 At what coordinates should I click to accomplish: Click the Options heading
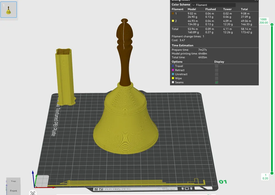[x=177, y=62]
